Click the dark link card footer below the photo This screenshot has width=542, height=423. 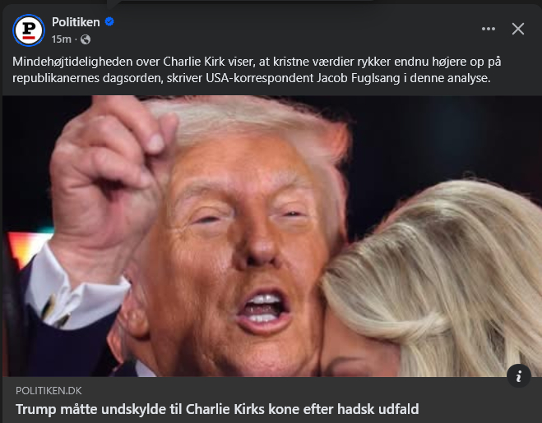272,400
